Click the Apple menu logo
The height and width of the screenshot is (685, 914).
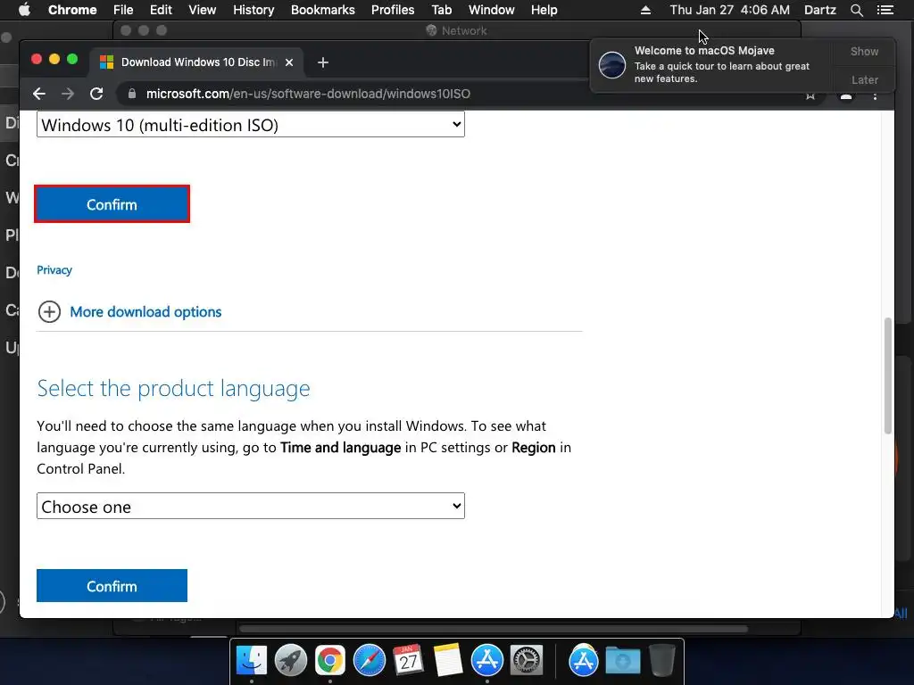tap(24, 10)
